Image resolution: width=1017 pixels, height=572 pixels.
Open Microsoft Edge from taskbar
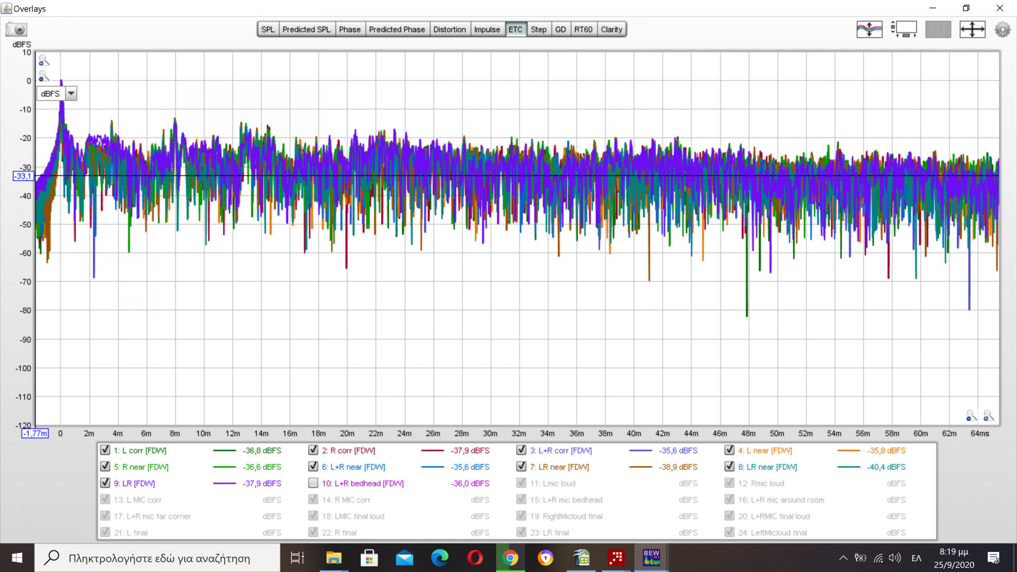coord(440,558)
